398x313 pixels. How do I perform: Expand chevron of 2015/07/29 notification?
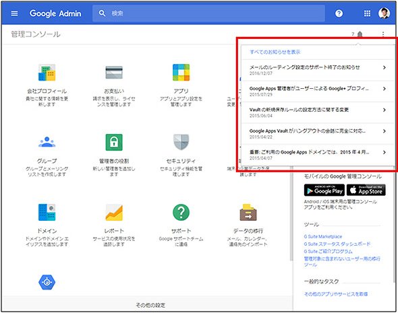coord(385,89)
